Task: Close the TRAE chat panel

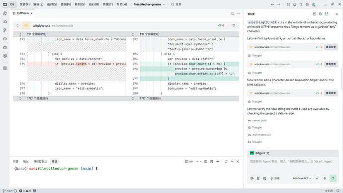Action: point(337,14)
